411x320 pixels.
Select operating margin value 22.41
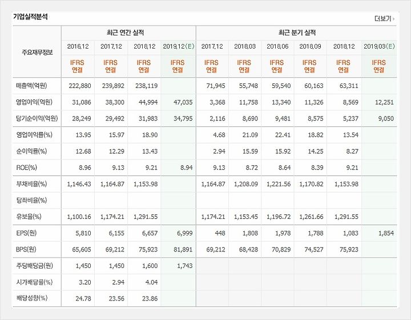click(x=283, y=135)
